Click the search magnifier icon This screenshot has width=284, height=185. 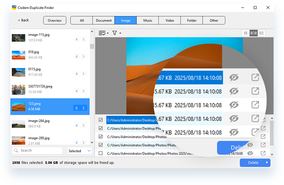point(16,151)
